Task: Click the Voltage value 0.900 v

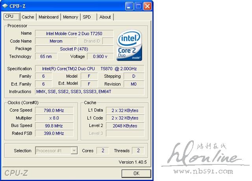Action: point(100,56)
